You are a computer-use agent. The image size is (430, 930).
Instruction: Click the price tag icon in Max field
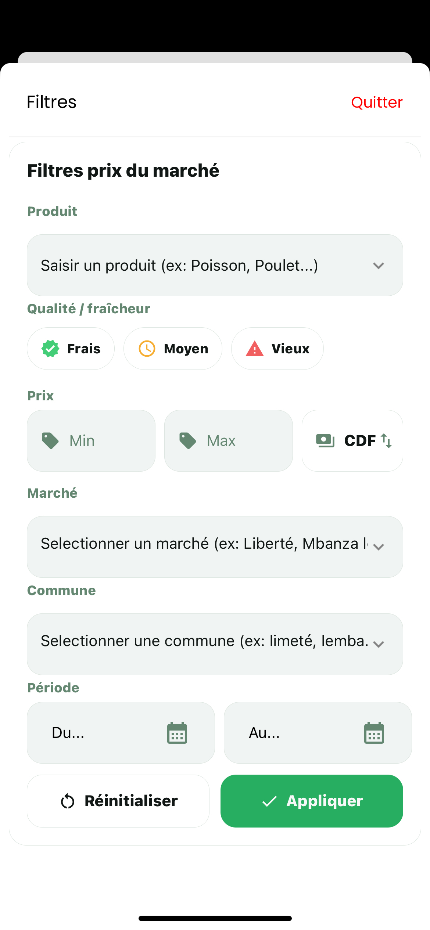point(188,440)
